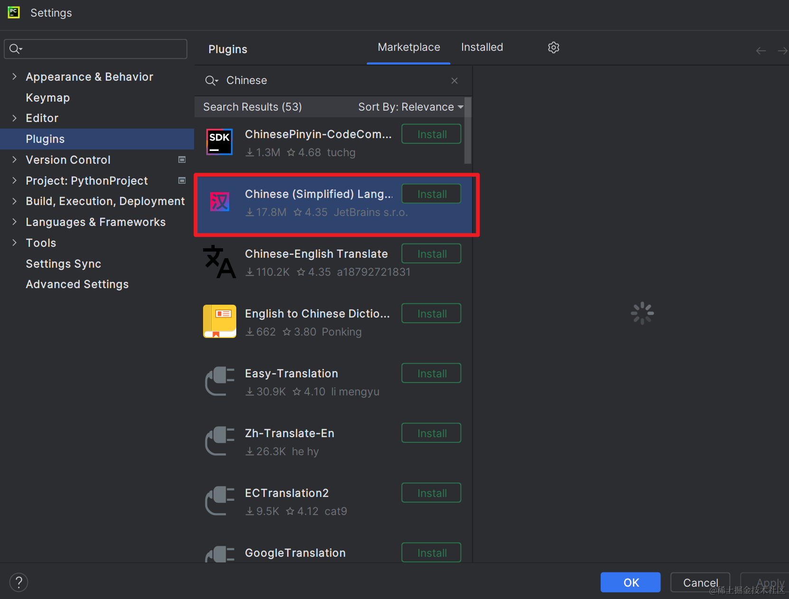Open Settings Sync page
Screen dimensions: 789x599
coord(64,264)
